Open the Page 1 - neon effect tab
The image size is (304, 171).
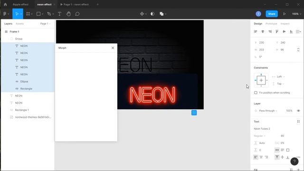75,4
